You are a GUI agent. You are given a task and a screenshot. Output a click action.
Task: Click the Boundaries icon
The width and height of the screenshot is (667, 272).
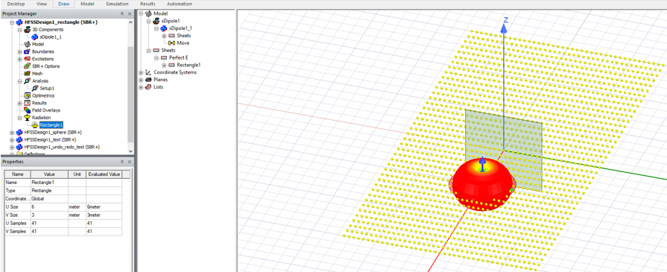(x=28, y=51)
